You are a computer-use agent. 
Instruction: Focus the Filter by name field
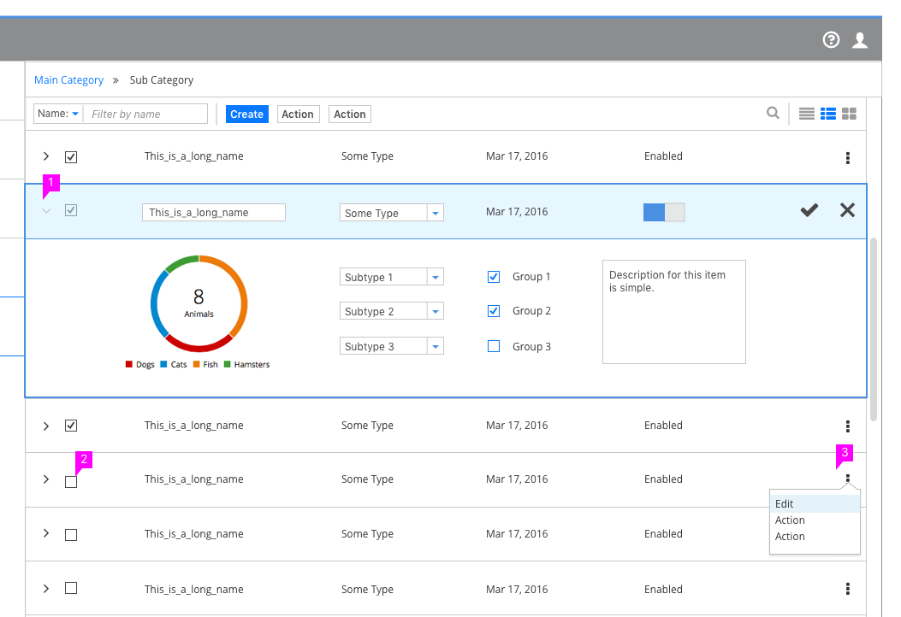click(x=146, y=114)
